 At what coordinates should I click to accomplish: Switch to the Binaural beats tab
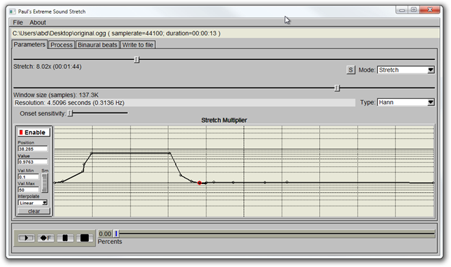98,45
